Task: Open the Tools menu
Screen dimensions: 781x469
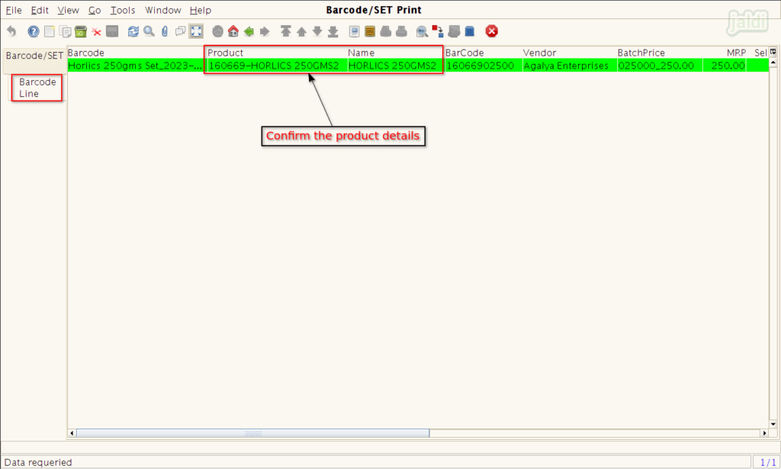Action: pos(123,10)
